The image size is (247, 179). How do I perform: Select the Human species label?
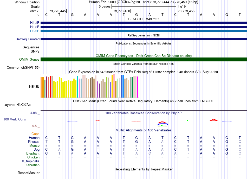coord(34,138)
